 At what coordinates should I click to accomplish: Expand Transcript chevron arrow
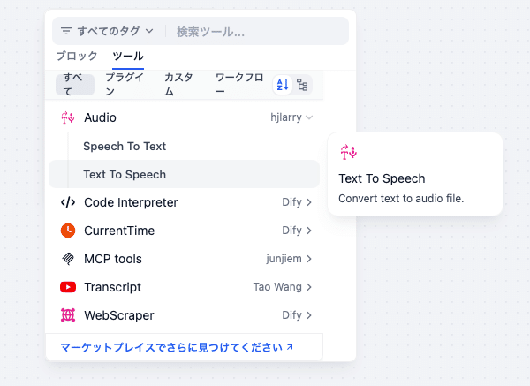pos(309,287)
